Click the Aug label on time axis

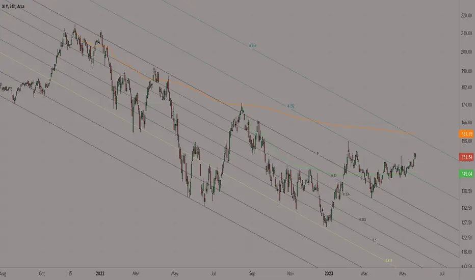coord(3,274)
